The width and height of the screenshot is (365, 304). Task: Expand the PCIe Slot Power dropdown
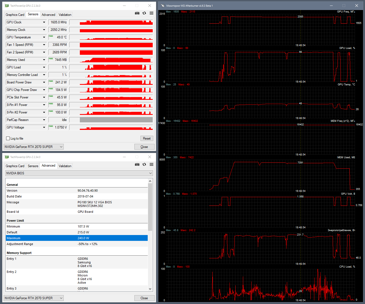point(44,97)
